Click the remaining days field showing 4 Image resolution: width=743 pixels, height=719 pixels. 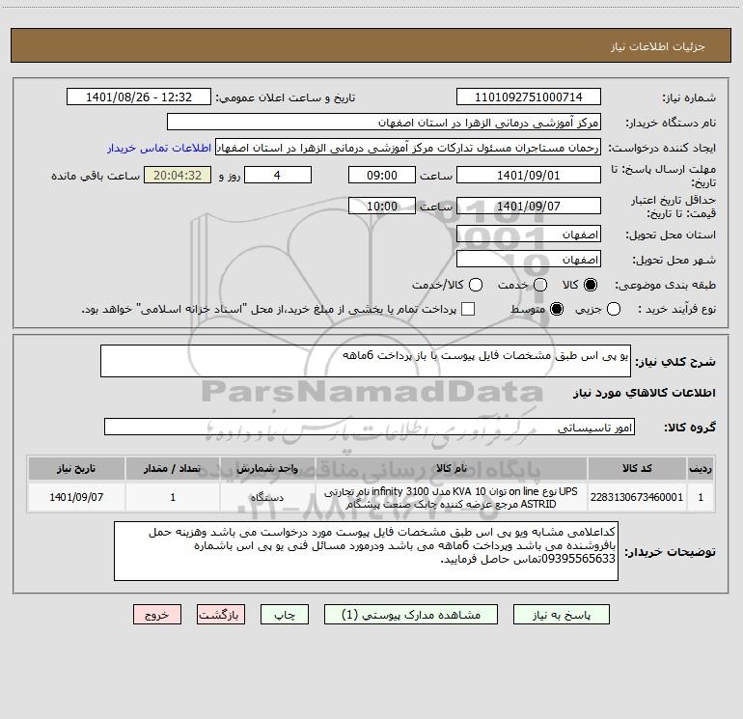pos(278,175)
